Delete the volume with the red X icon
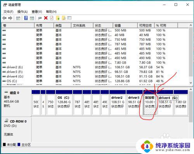Image resolution: width=194 pixels, height=154 pixels. 46,18
